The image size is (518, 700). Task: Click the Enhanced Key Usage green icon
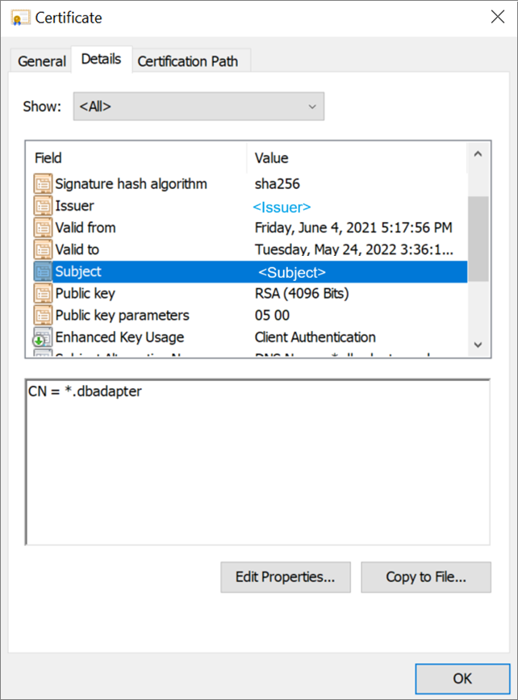(x=43, y=337)
